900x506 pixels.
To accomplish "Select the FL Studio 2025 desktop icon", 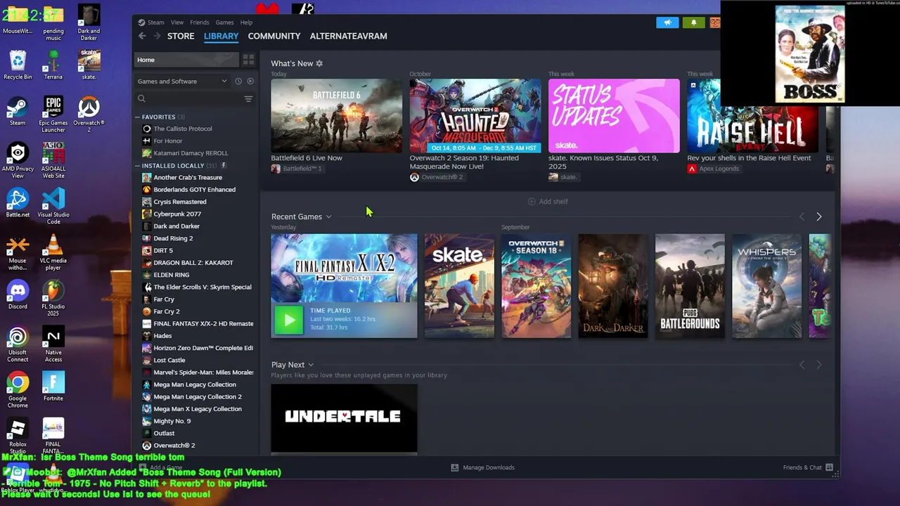I will coord(53,298).
